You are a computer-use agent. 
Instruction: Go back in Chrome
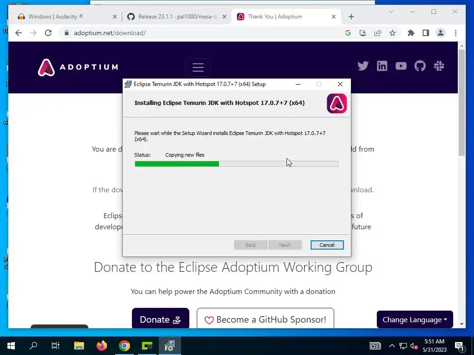[19, 33]
